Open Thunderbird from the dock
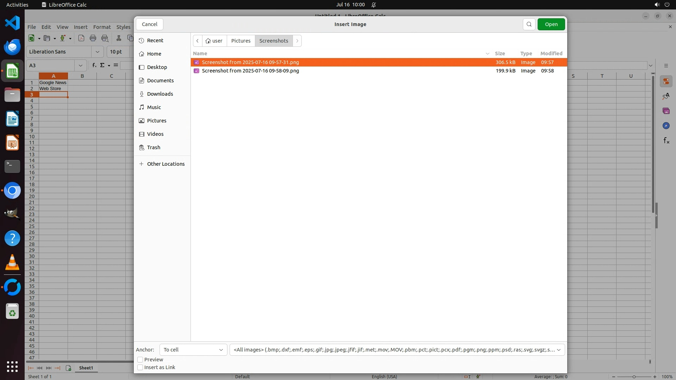 pyautogui.click(x=12, y=47)
